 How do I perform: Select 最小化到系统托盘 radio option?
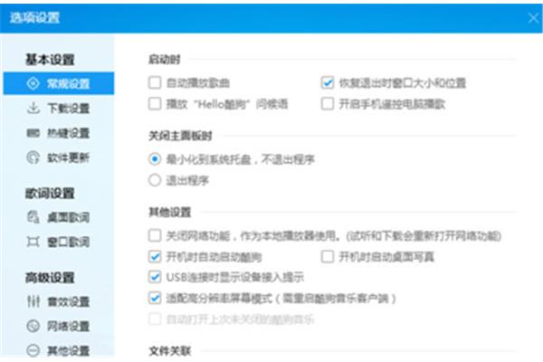[155, 159]
